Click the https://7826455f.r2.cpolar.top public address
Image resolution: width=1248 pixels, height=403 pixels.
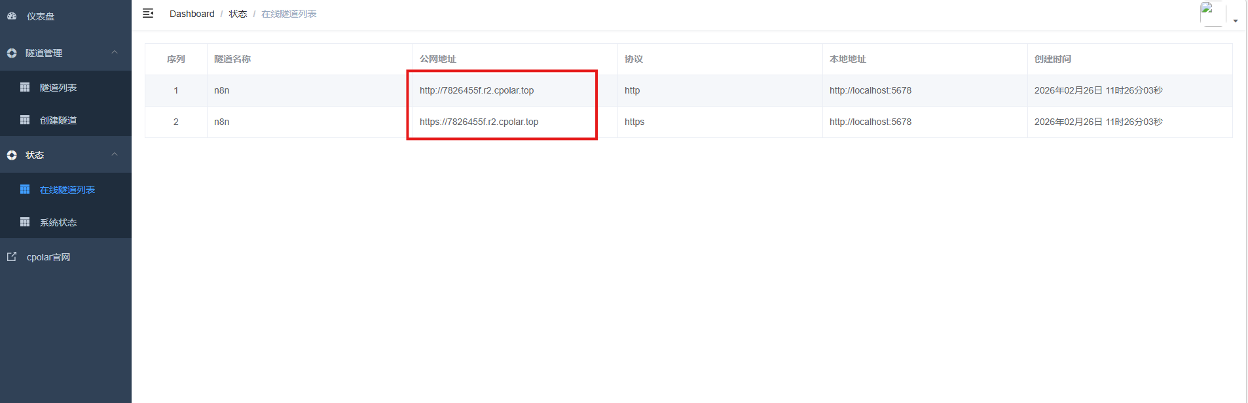click(x=479, y=122)
